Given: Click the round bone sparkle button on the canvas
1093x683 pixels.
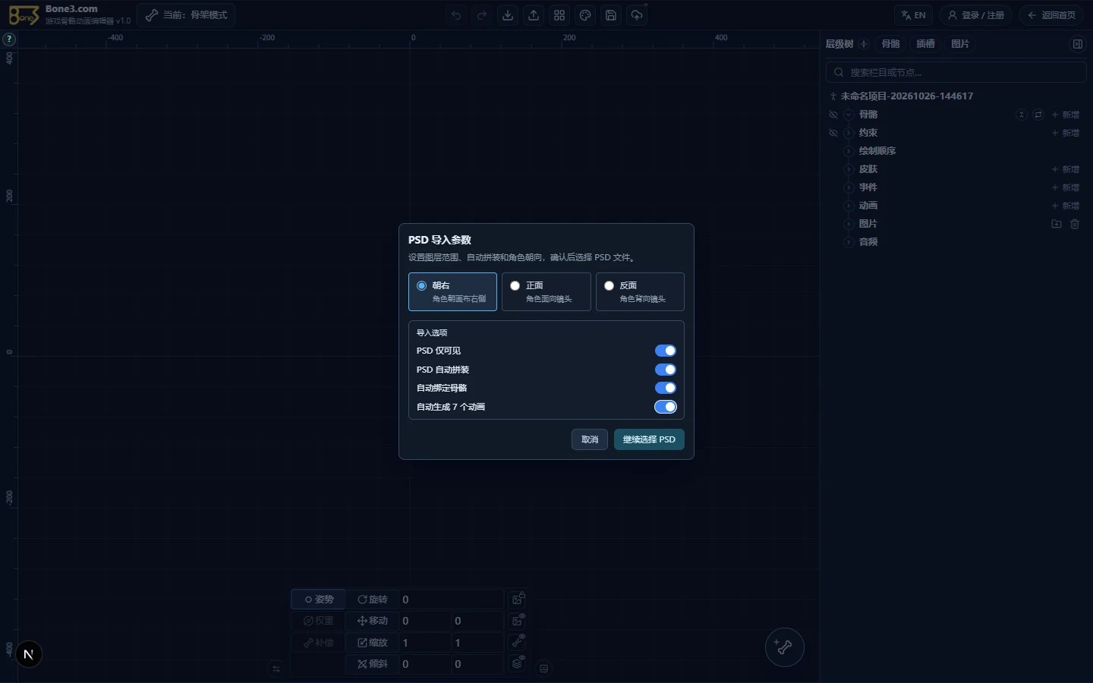Looking at the screenshot, I should [x=784, y=647].
